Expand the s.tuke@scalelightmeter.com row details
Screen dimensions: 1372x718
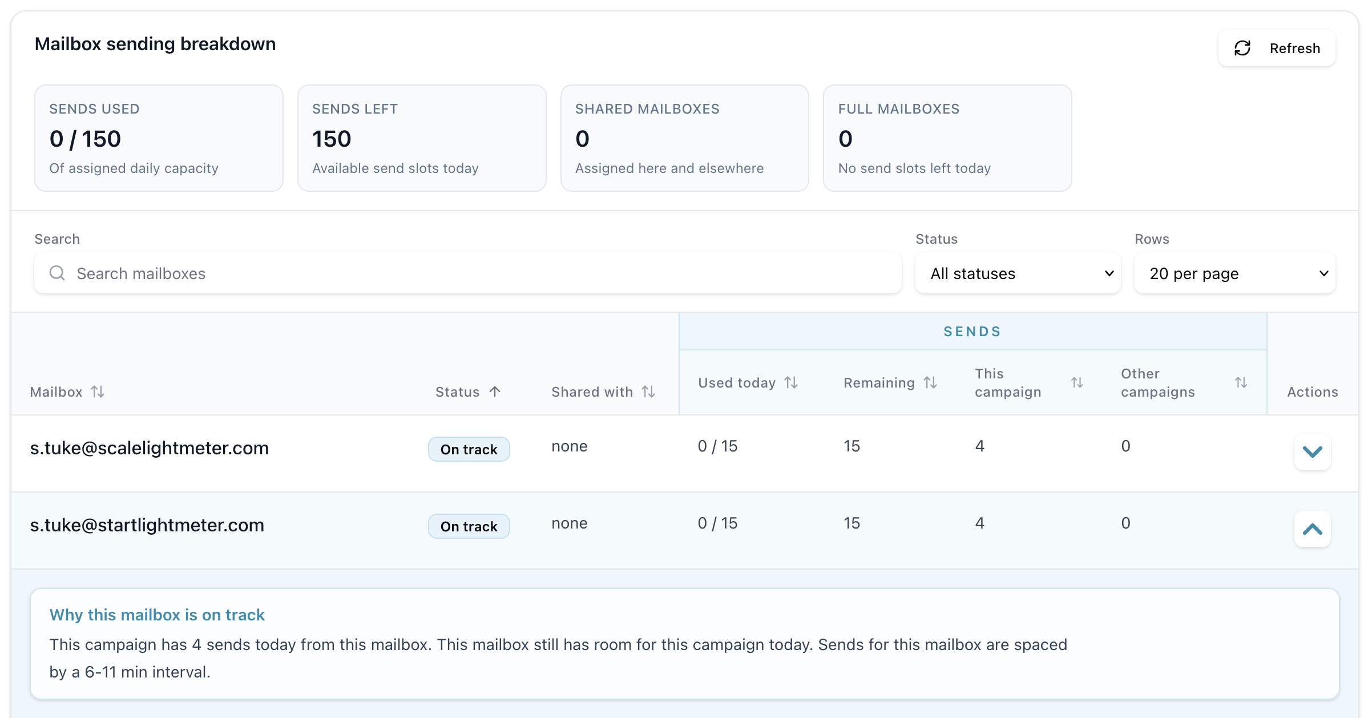point(1313,452)
